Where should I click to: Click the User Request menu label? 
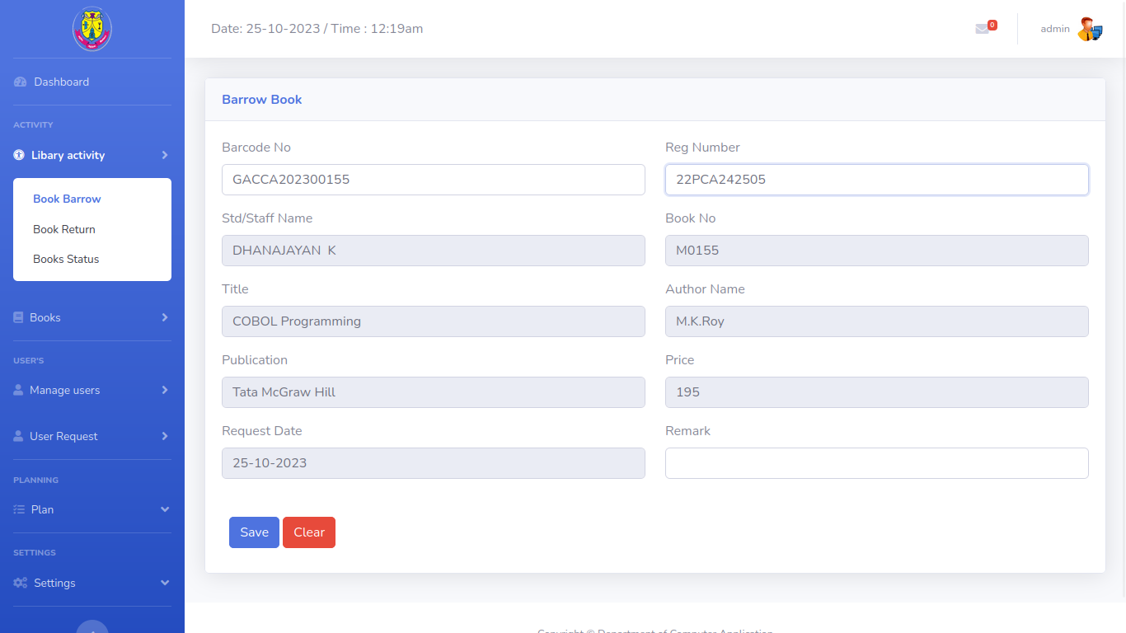tap(63, 436)
